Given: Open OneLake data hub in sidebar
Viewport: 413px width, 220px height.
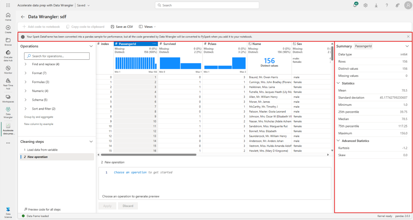Looking at the screenshot, I should [x=8, y=56].
